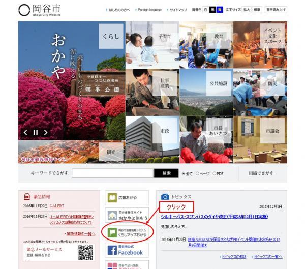Open the 子育て category tile
This screenshot has height=269, width=305.
coord(165,37)
